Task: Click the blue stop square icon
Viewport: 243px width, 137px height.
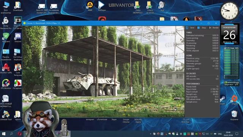Action: pos(198,28)
